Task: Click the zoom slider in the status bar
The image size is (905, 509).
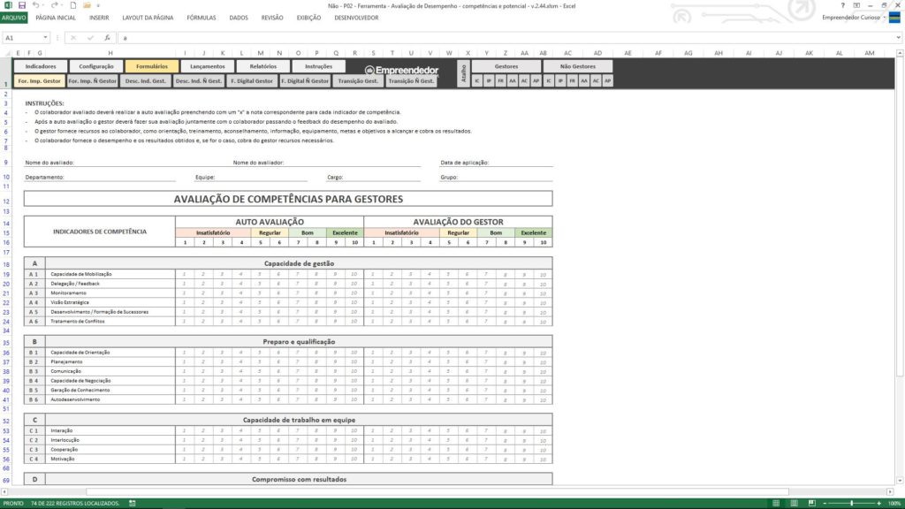Action: [851, 503]
